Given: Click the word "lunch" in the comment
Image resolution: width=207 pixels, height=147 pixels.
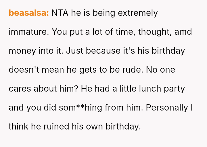Looking at the screenshot, I should pyautogui.click(x=150, y=89).
